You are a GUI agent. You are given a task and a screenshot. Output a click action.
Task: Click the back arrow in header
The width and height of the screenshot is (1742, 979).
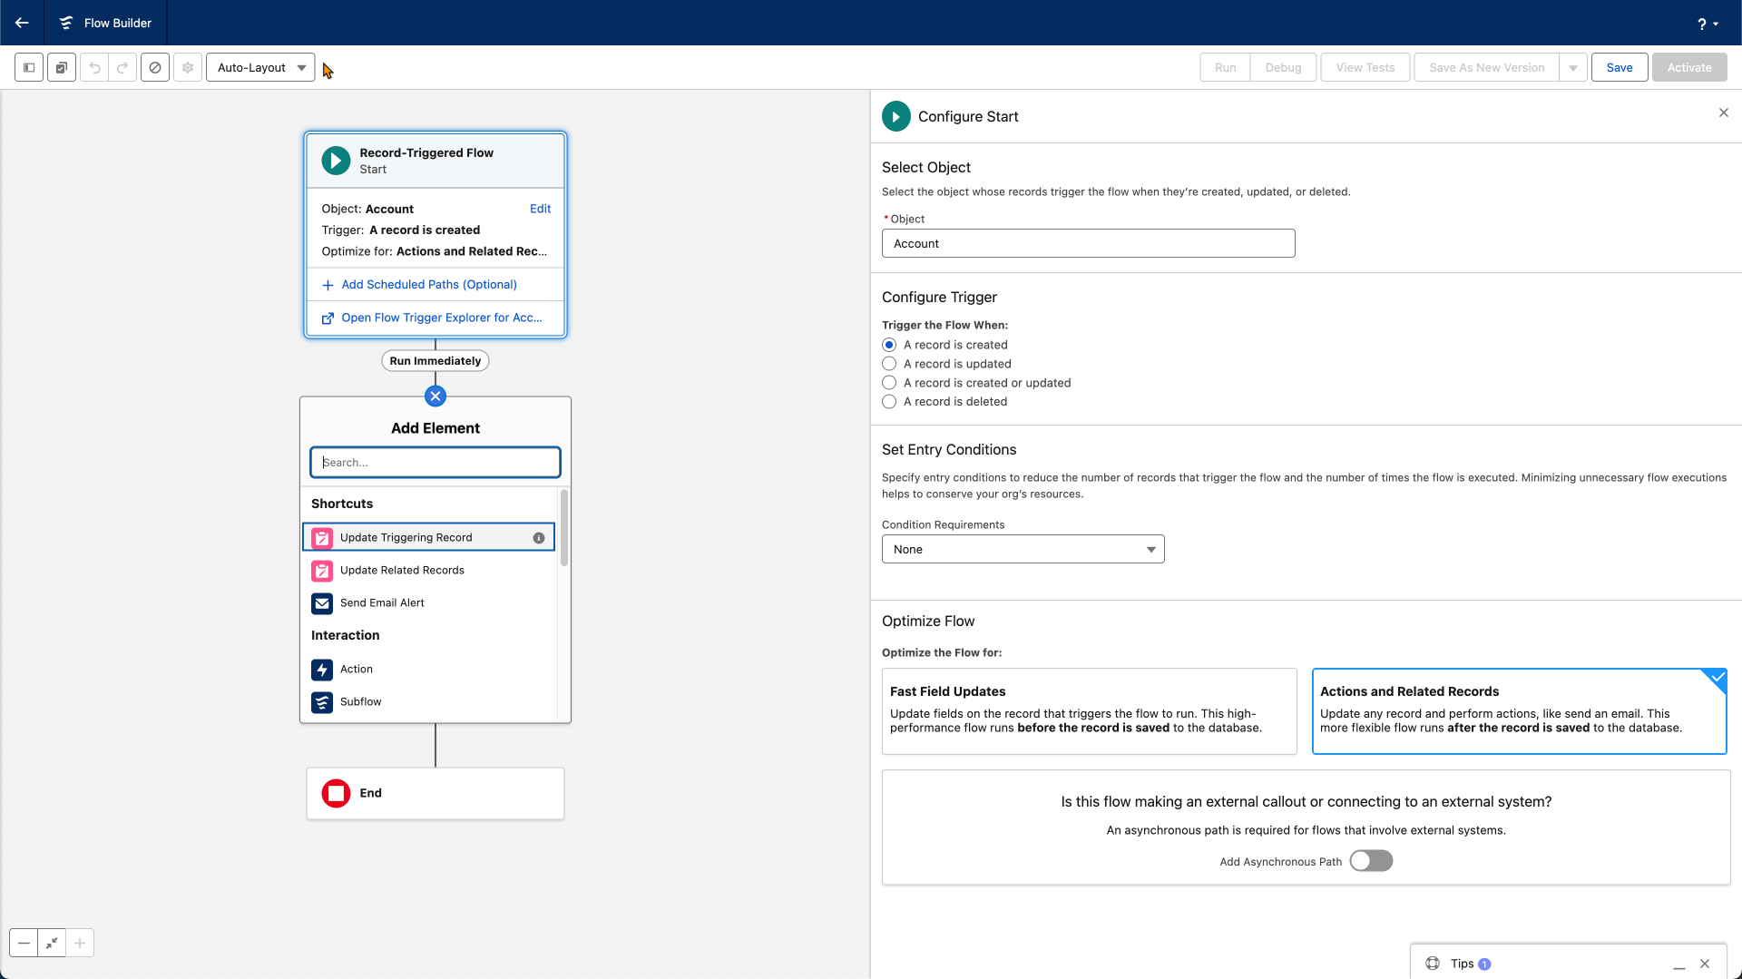pos(22,23)
